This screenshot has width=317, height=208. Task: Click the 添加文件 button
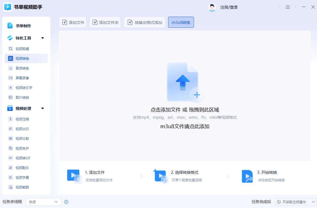coord(73,22)
